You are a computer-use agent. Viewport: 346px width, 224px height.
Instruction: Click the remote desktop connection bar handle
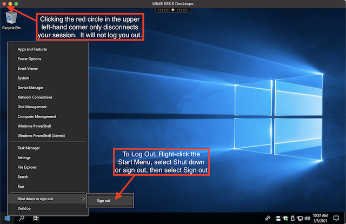click(x=173, y=10)
